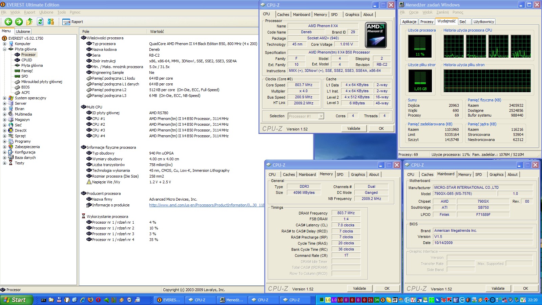The image size is (542, 305).
Task: Click Validate in the top CPU-Z window
Action: coord(354,128)
